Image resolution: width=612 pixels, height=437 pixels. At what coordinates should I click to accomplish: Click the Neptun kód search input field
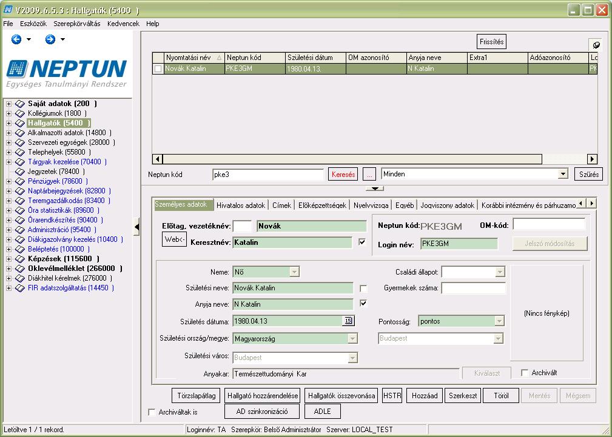[268, 175]
